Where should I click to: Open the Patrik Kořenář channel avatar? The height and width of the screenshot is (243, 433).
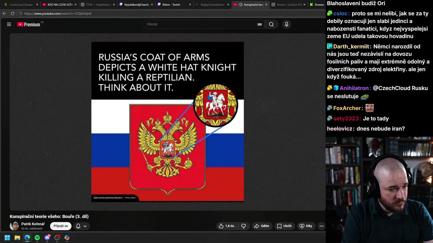(x=14, y=226)
